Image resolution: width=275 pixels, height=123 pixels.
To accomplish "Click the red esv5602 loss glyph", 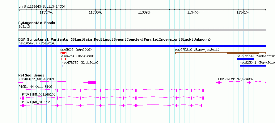I will tap(63, 53).
